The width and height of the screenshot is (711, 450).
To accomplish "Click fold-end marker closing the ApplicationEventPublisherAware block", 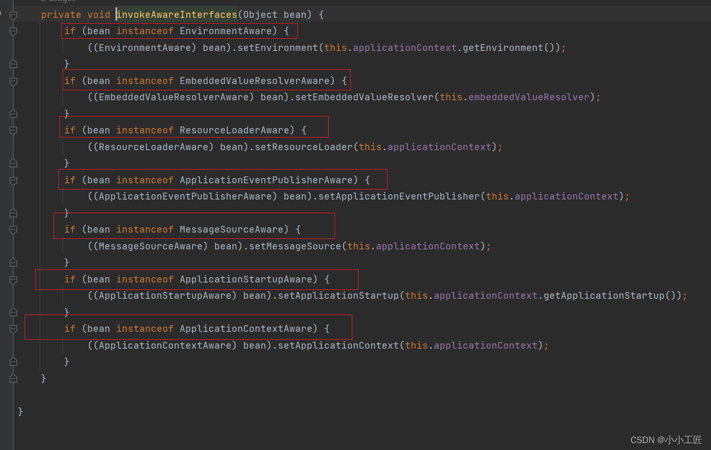I will click(x=14, y=213).
